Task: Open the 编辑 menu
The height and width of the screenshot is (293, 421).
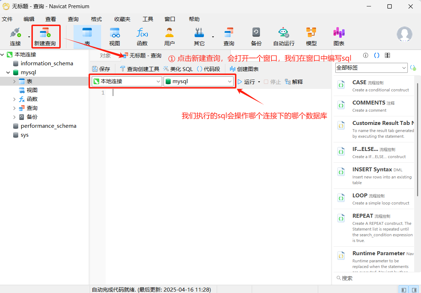Action: [x=29, y=19]
